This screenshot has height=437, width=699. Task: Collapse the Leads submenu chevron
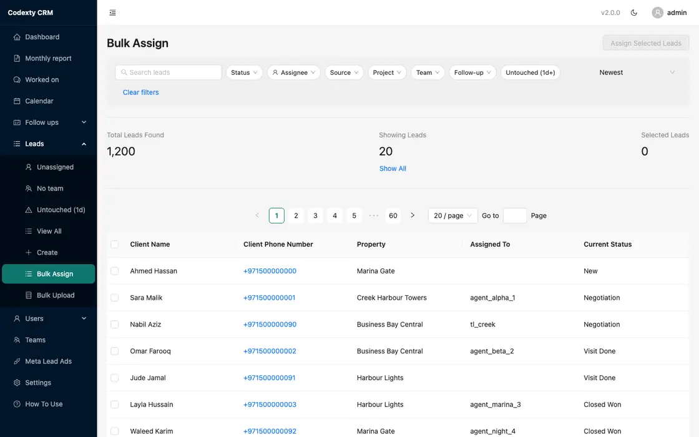point(84,144)
